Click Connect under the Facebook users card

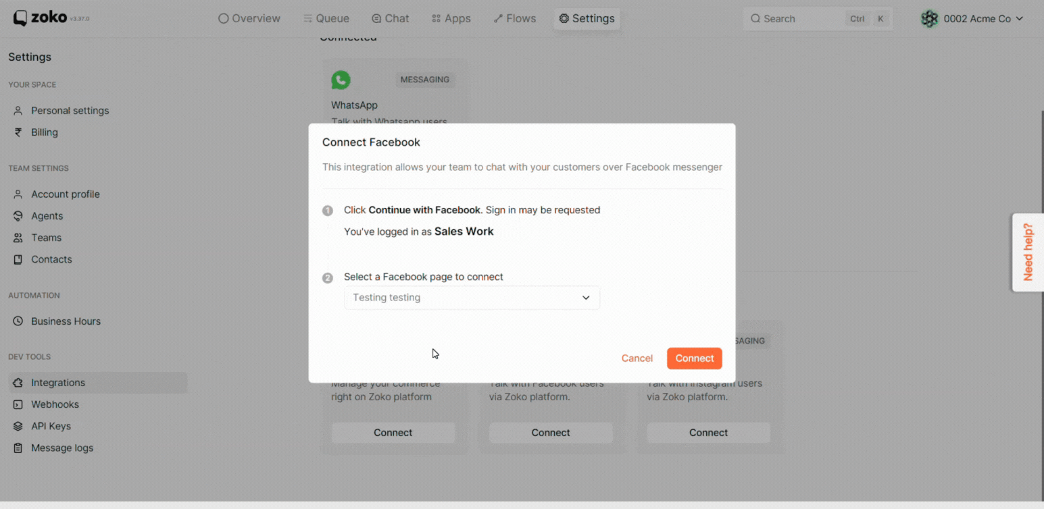pyautogui.click(x=551, y=433)
